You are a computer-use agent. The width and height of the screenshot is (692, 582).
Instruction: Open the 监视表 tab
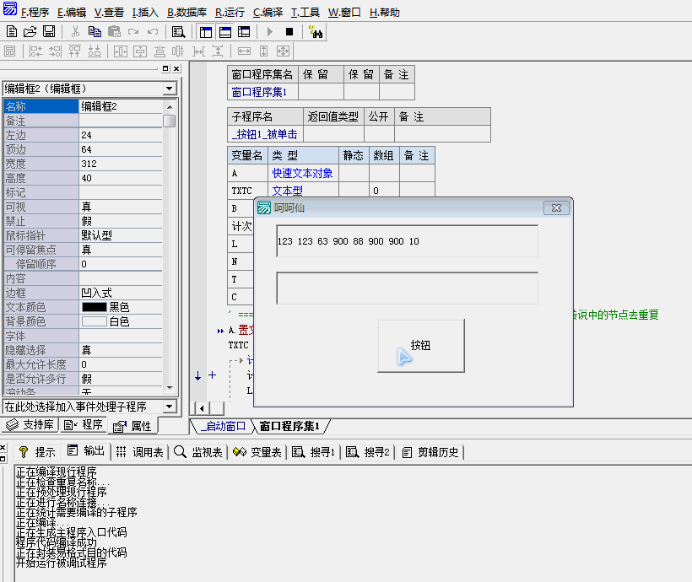[198, 452]
